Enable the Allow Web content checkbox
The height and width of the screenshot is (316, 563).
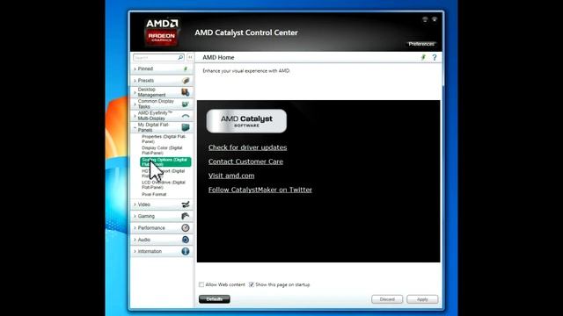point(201,284)
